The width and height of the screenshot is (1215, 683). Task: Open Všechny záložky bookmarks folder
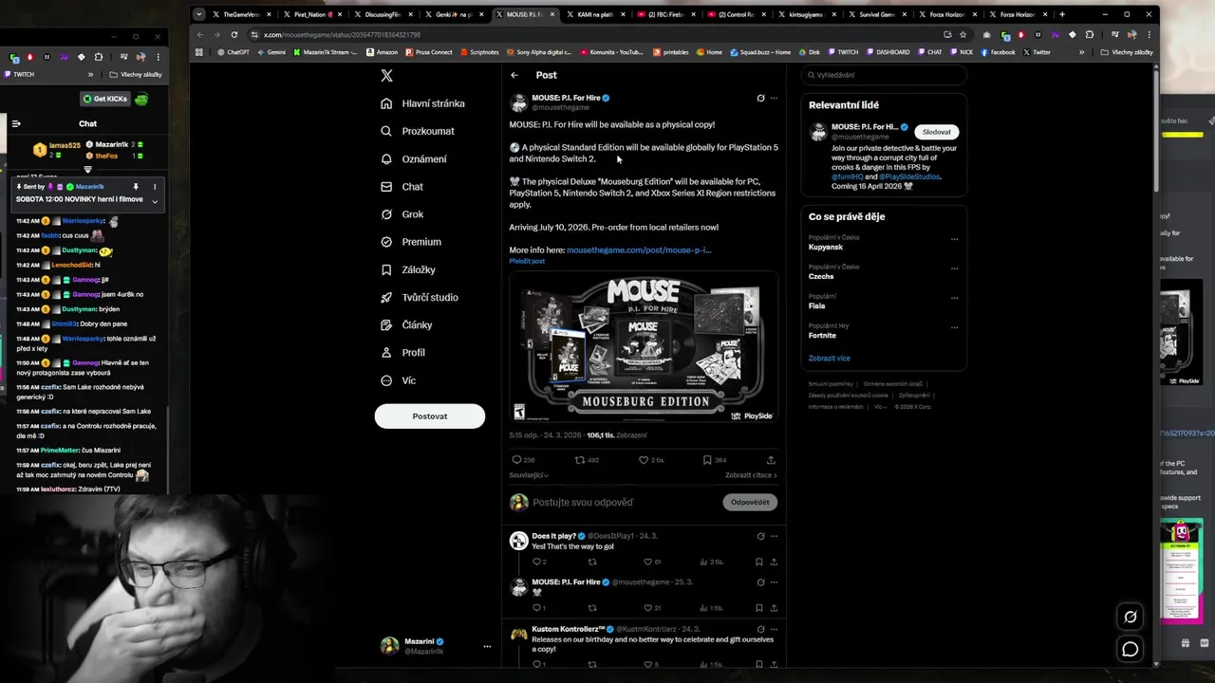point(1126,52)
